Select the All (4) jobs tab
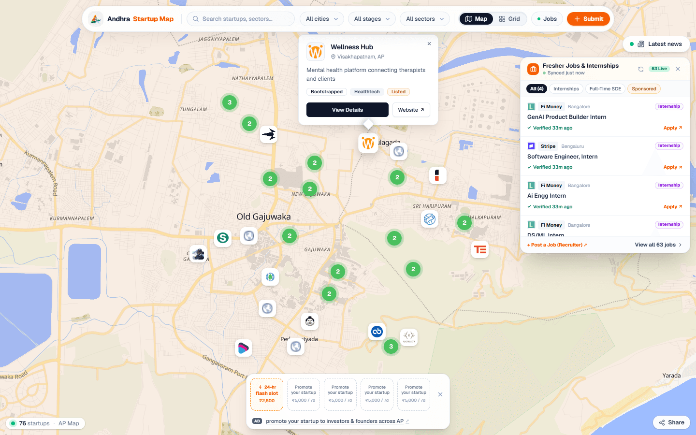Viewport: 696px width, 435px height. [536, 89]
